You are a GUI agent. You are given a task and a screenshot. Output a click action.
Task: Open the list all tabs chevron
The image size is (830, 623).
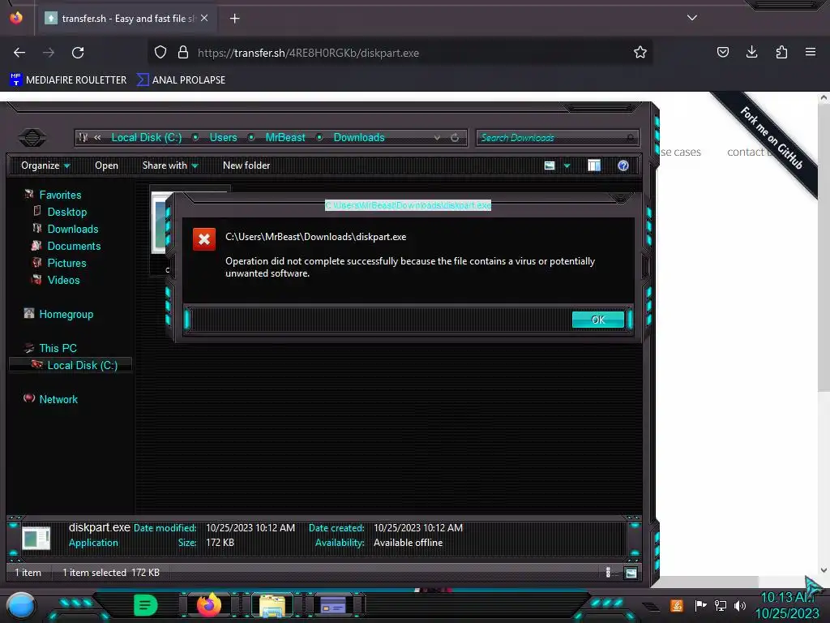(692, 18)
